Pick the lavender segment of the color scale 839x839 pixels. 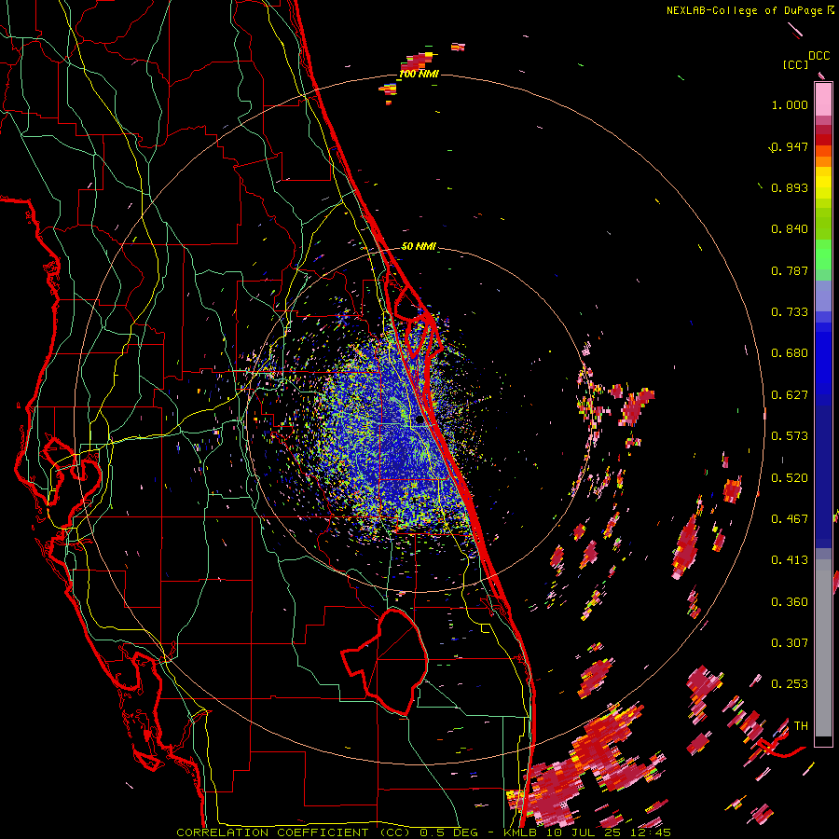[823, 296]
